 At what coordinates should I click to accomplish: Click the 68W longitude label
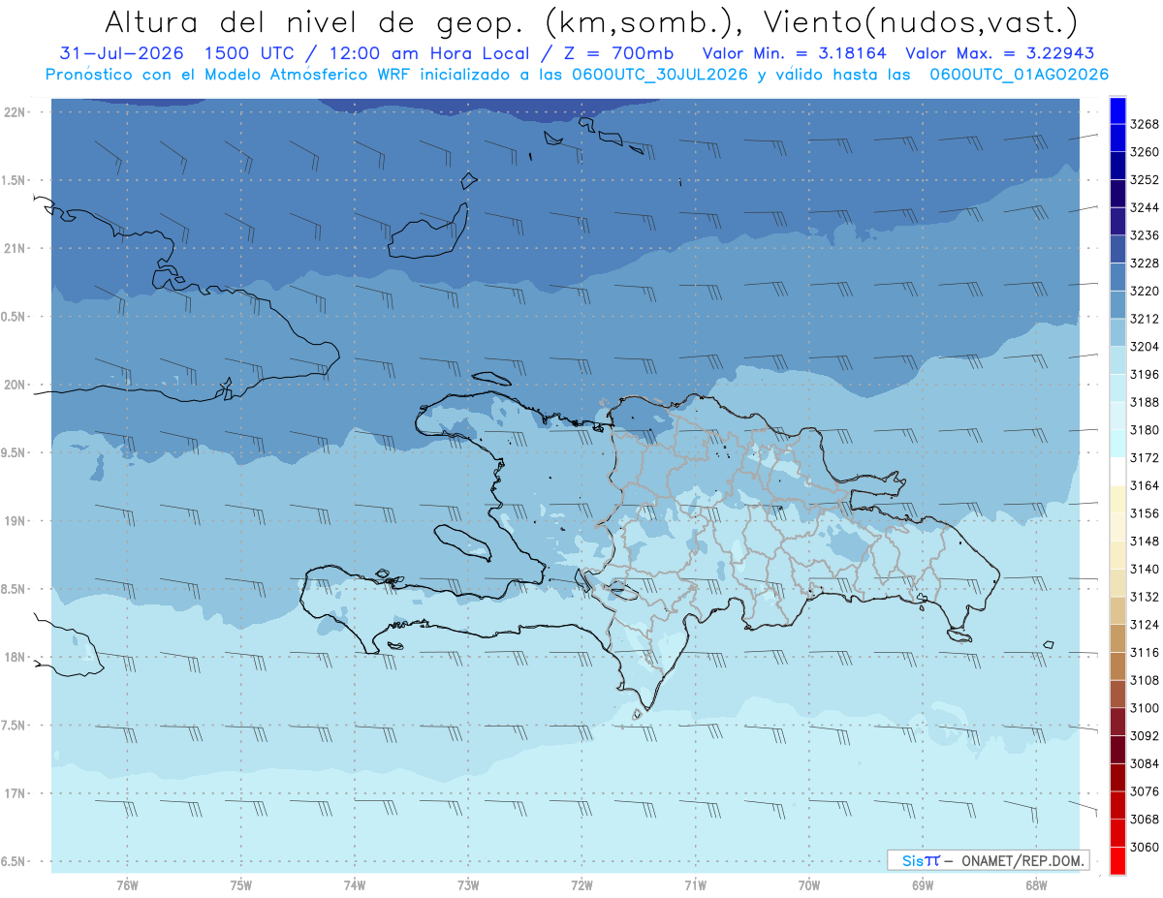pyautogui.click(x=1036, y=885)
